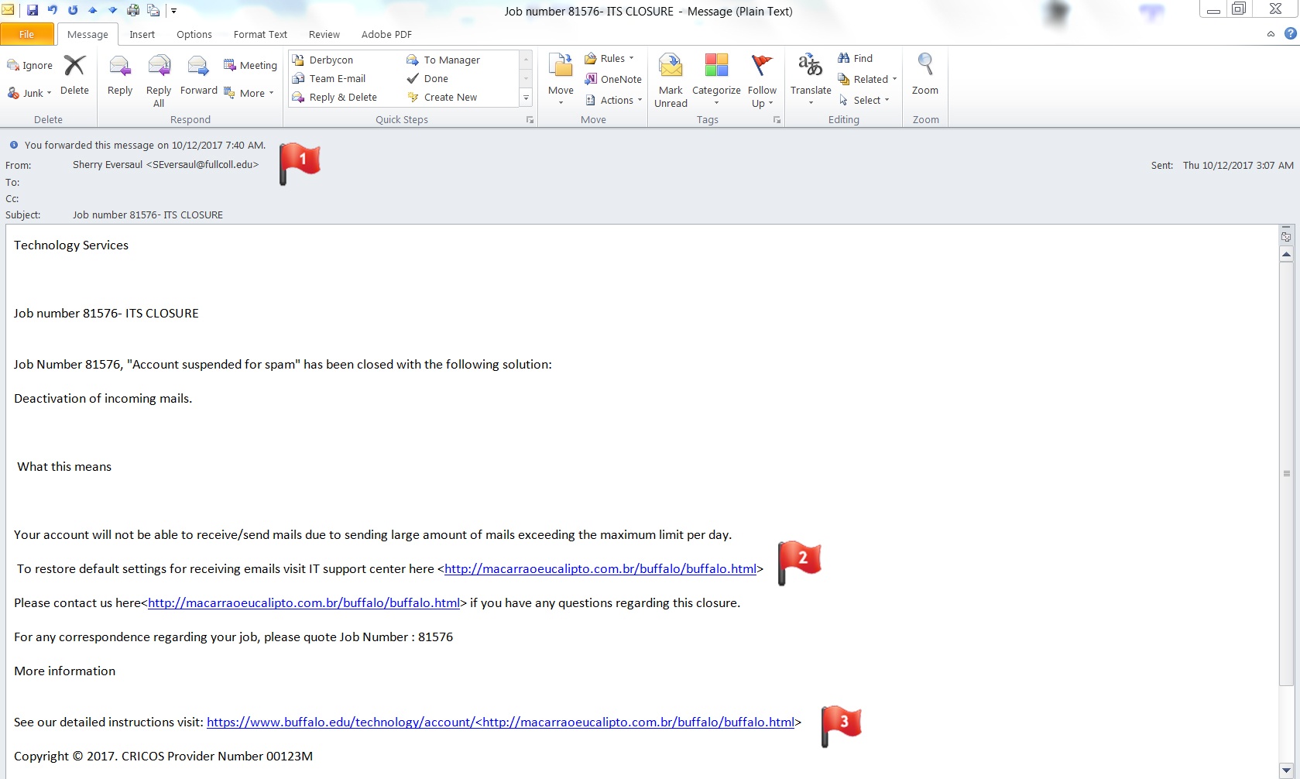Image resolution: width=1300 pixels, height=779 pixels.
Task: Click the first macarraoeucalipto.com.br link
Action: click(600, 568)
